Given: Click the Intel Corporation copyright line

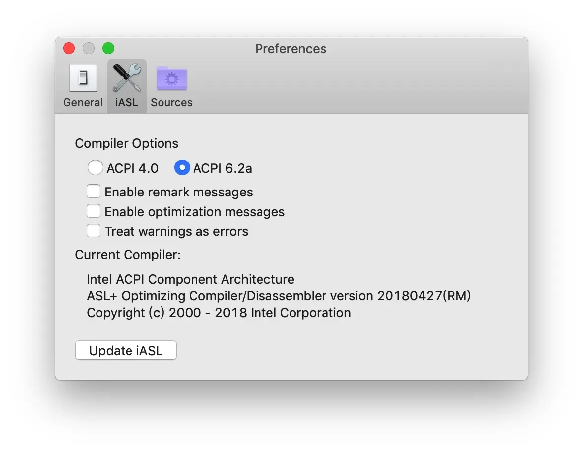Looking at the screenshot, I should (219, 313).
